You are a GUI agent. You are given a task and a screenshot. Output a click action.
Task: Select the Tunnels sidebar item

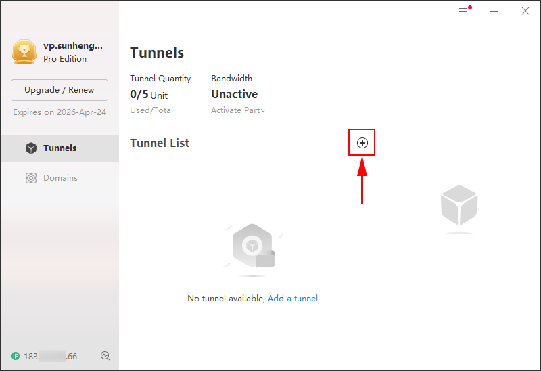point(60,148)
